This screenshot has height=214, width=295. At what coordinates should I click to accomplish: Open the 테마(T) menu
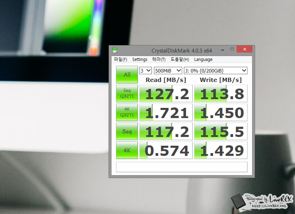pyautogui.click(x=159, y=59)
